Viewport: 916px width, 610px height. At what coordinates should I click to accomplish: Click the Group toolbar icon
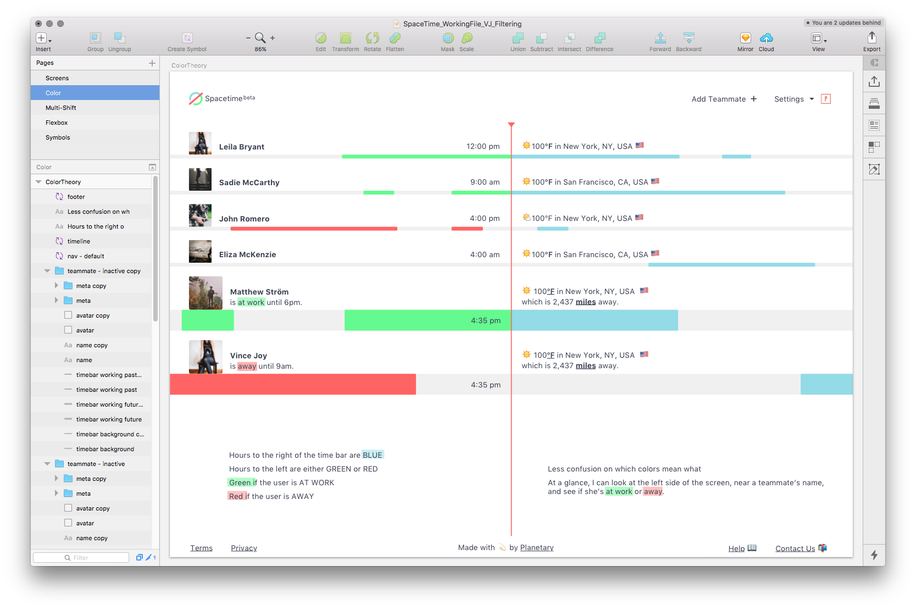(x=95, y=38)
